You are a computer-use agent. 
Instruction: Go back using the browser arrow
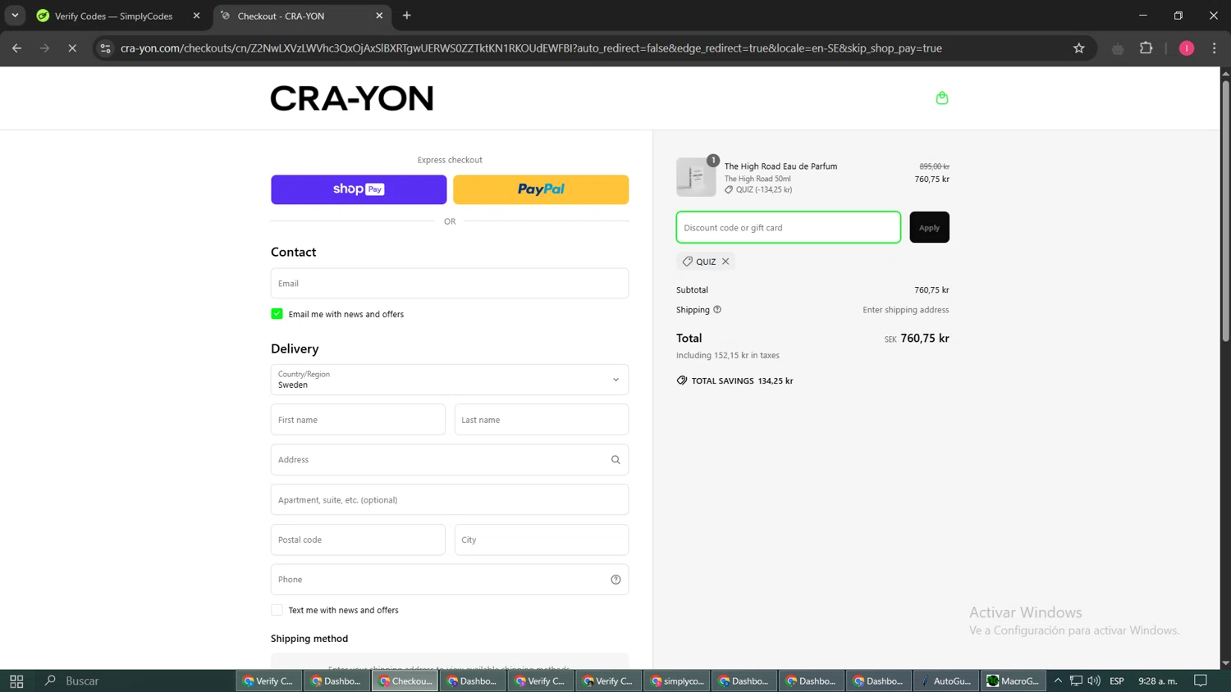click(16, 48)
